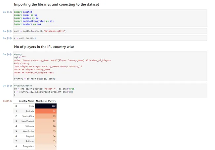Click the 'select Country.Country_Name' SQL line
The height and width of the screenshot is (150, 215).
[63, 60]
